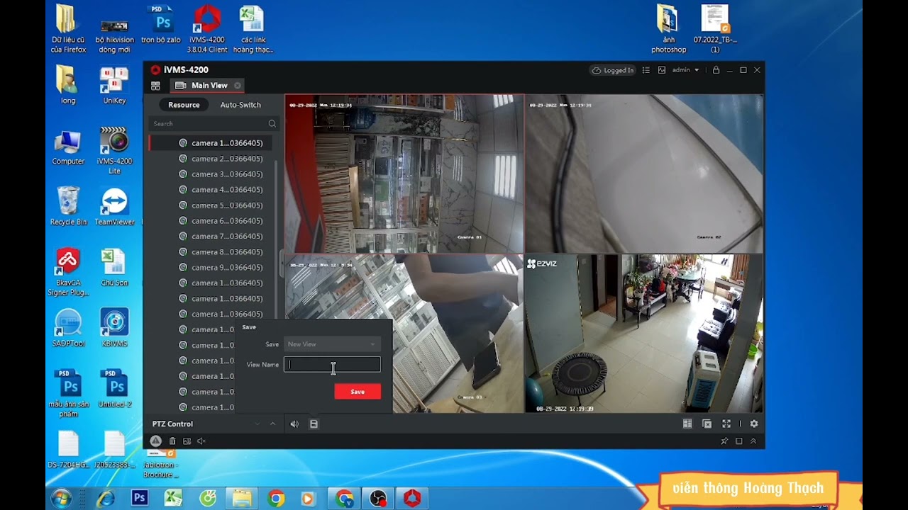Select the Camera 02 video pane
The height and width of the screenshot is (510, 908).
(644, 174)
